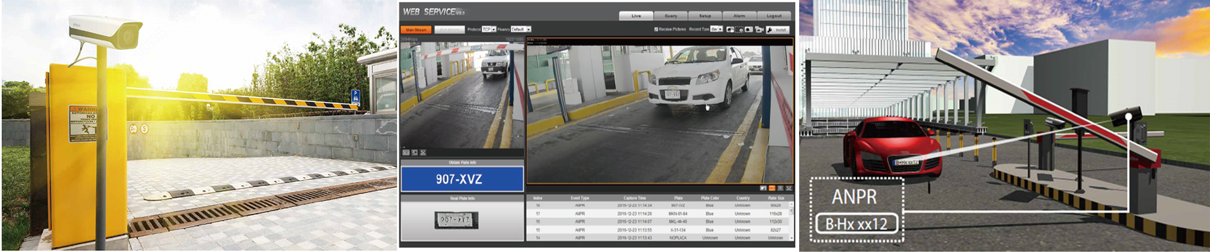
Task: Click the manual snapshot camera icon
Action: pos(749,30)
